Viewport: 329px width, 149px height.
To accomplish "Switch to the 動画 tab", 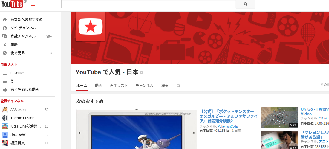I will click(98, 86).
